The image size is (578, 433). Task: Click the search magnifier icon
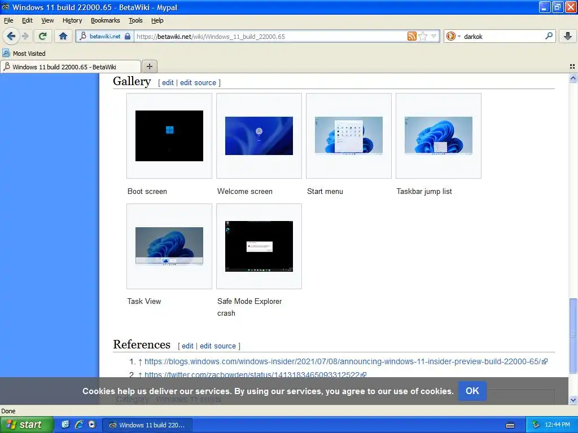point(549,36)
